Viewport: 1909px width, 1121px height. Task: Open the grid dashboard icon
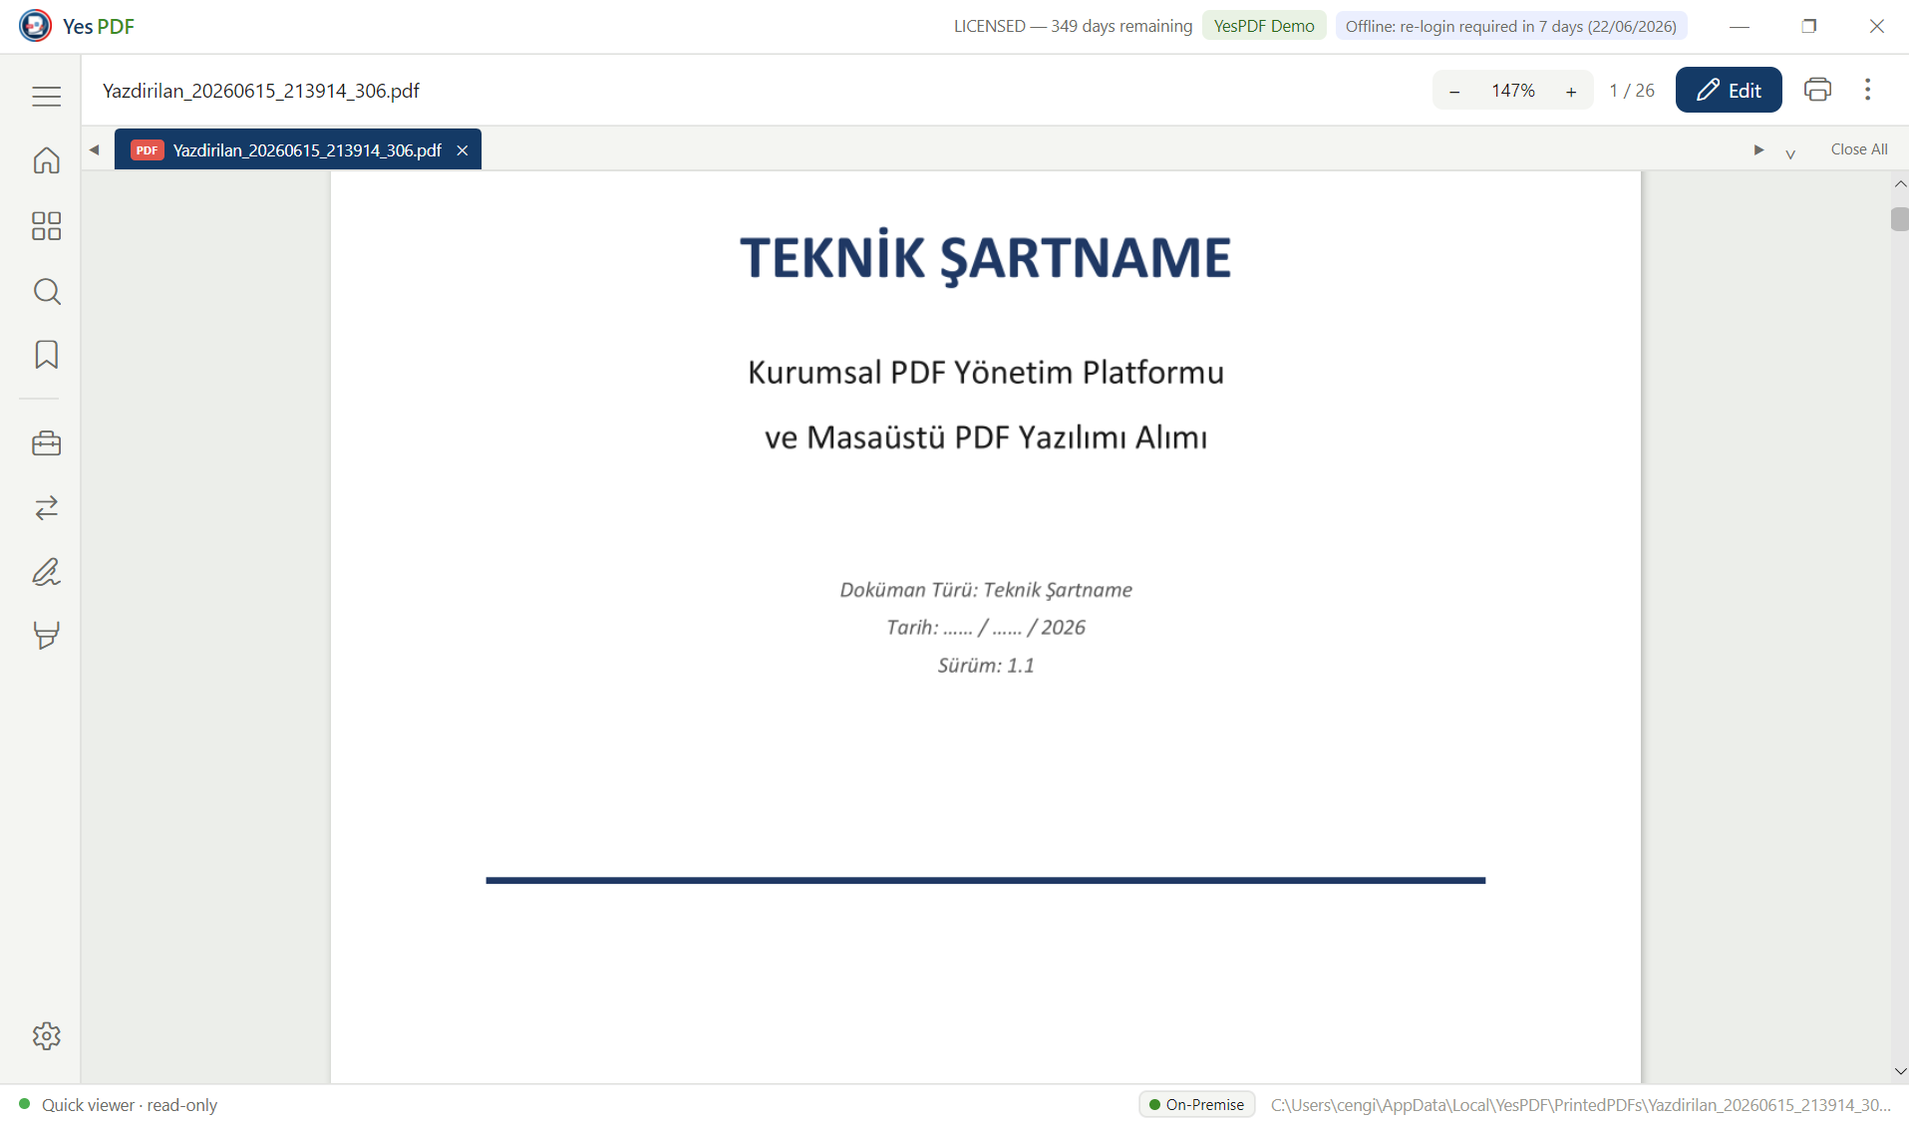tap(46, 226)
